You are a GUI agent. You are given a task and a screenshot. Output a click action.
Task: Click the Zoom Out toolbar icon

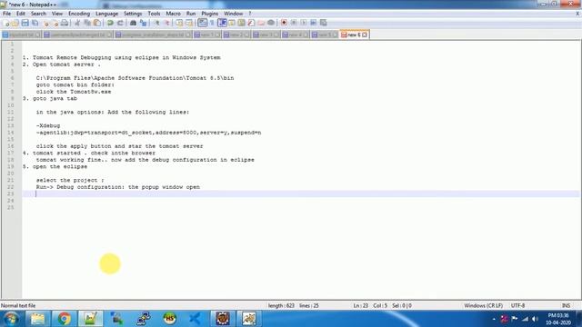coord(167,23)
